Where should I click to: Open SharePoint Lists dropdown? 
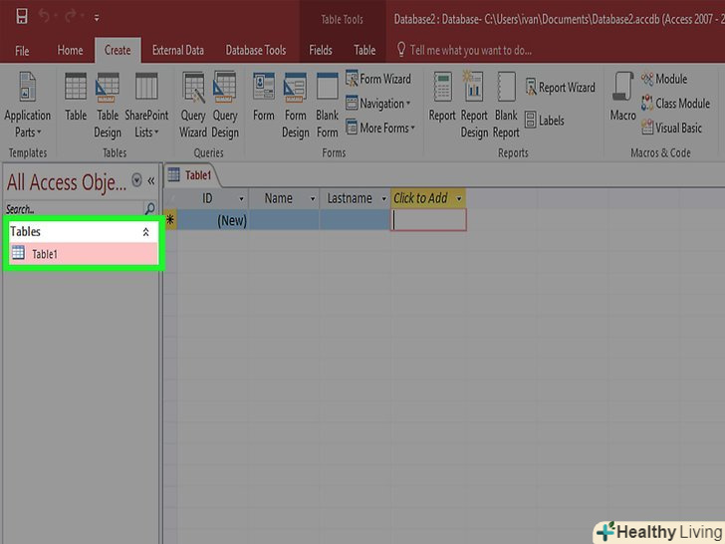tap(146, 105)
